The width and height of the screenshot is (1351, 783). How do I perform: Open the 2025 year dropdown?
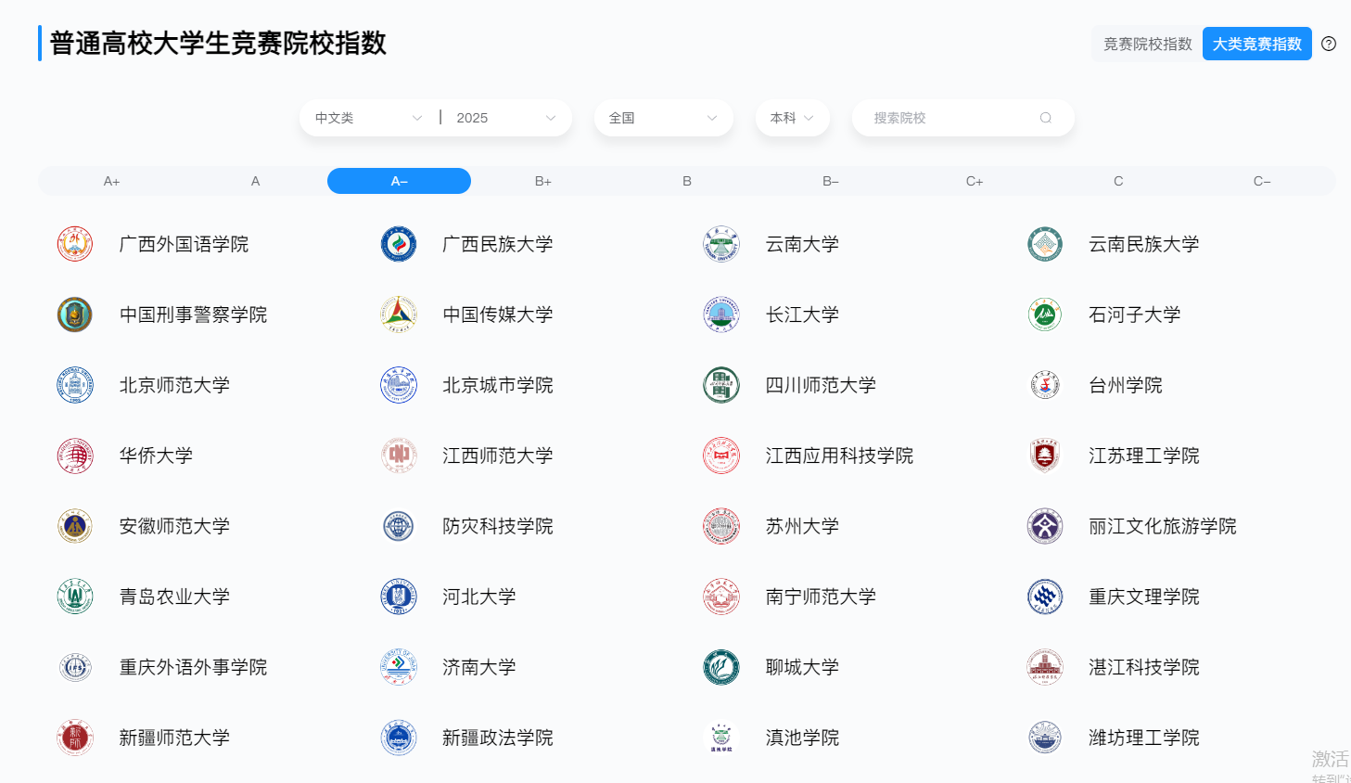[x=506, y=118]
